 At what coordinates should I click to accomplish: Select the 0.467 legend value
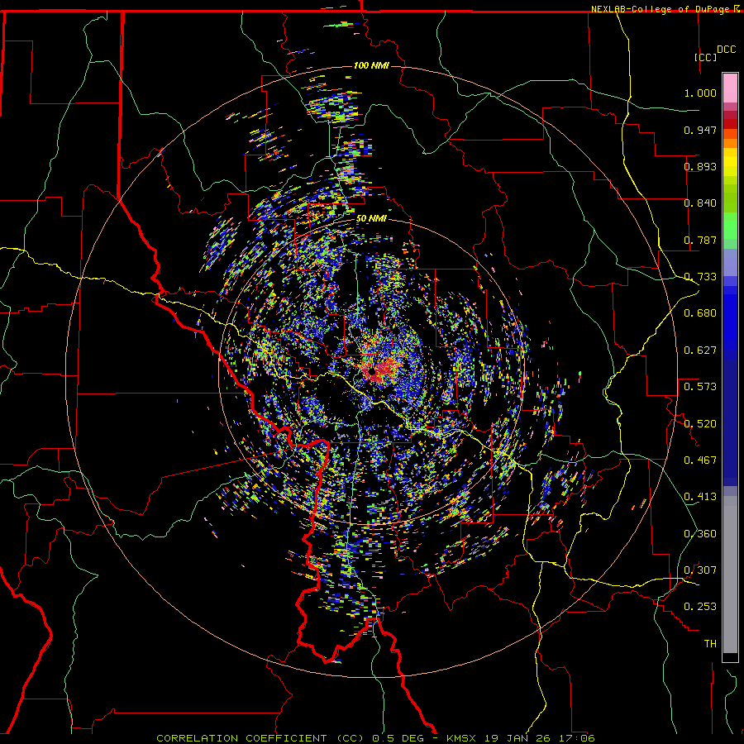pyautogui.click(x=700, y=460)
